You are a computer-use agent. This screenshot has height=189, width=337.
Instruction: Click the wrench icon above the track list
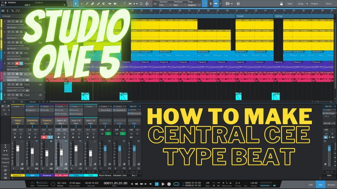[12, 11]
